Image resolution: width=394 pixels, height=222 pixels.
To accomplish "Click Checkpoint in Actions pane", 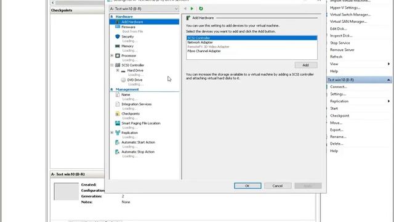I will click(339, 116).
